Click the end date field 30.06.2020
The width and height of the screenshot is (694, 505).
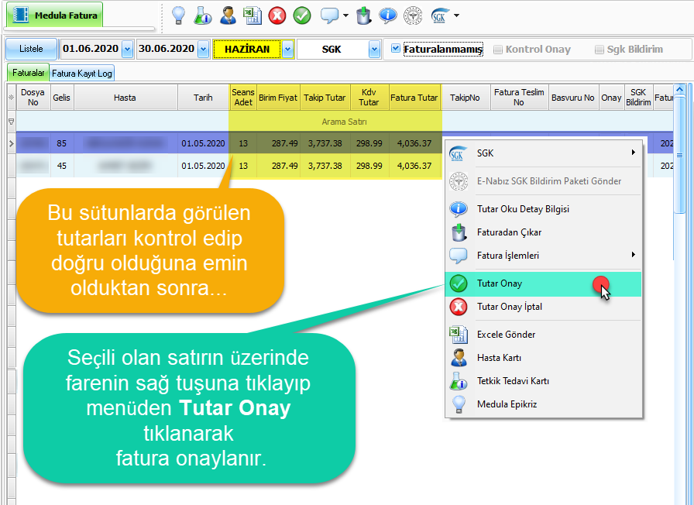167,49
